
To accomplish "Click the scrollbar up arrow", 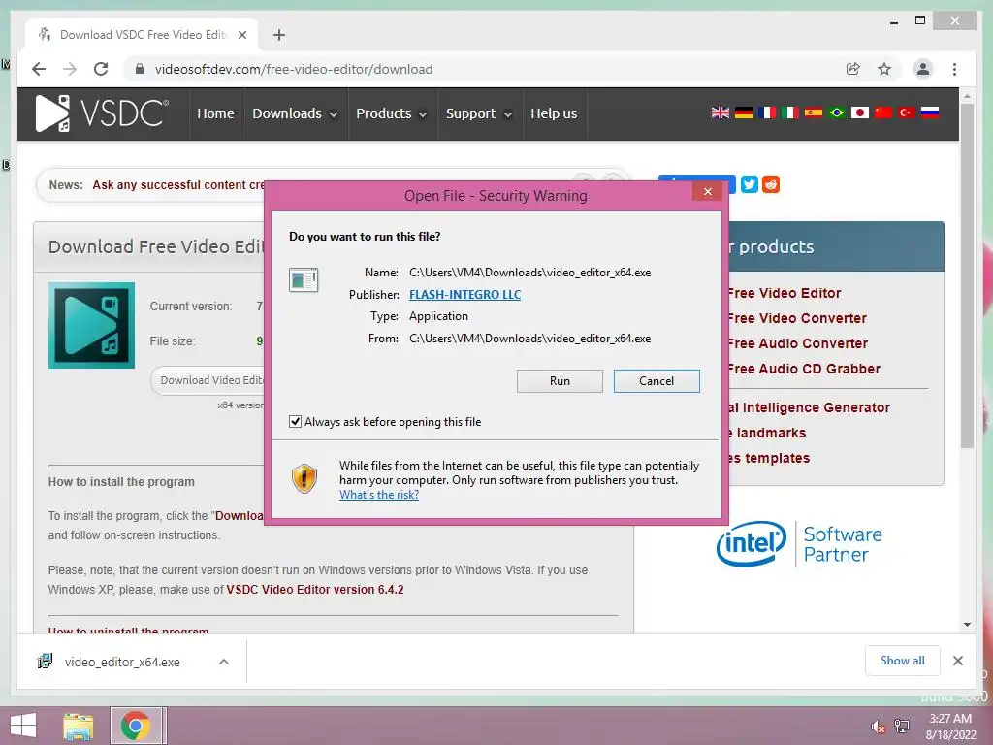I will coord(967,96).
